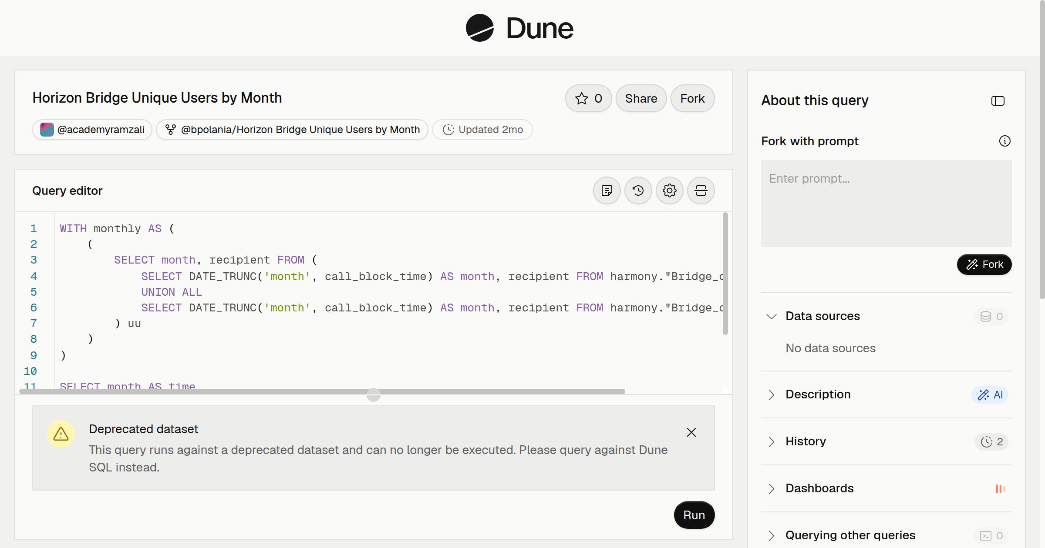
Task: Click the black AI Fork button under the prompt
Action: pyautogui.click(x=984, y=264)
